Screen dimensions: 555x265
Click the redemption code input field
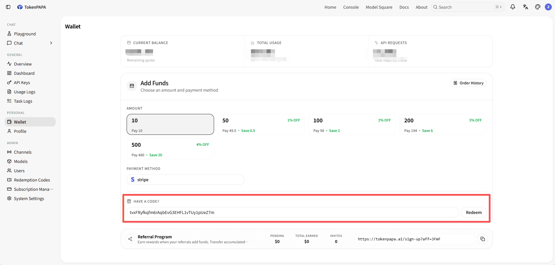tap(292, 212)
